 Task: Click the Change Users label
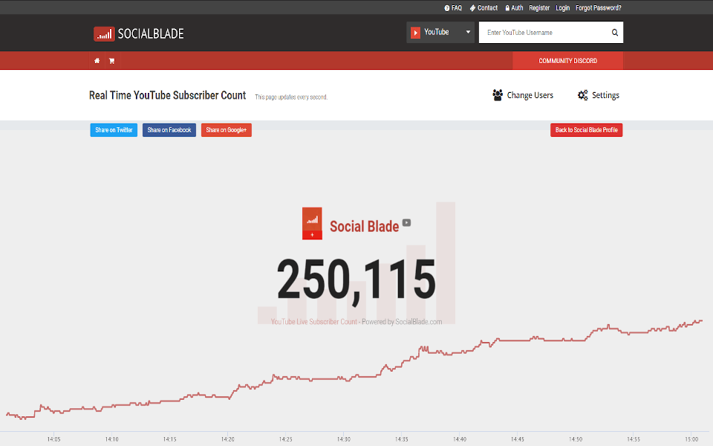coord(530,95)
